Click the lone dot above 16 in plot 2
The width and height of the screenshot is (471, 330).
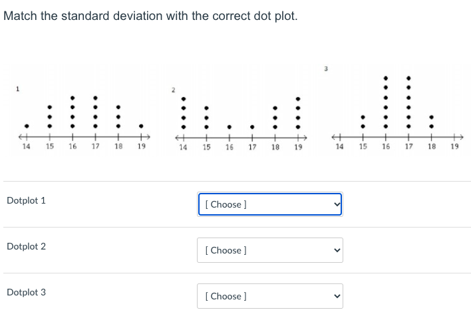(x=230, y=127)
